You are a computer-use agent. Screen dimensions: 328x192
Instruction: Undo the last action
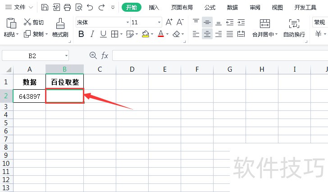pos(90,7)
